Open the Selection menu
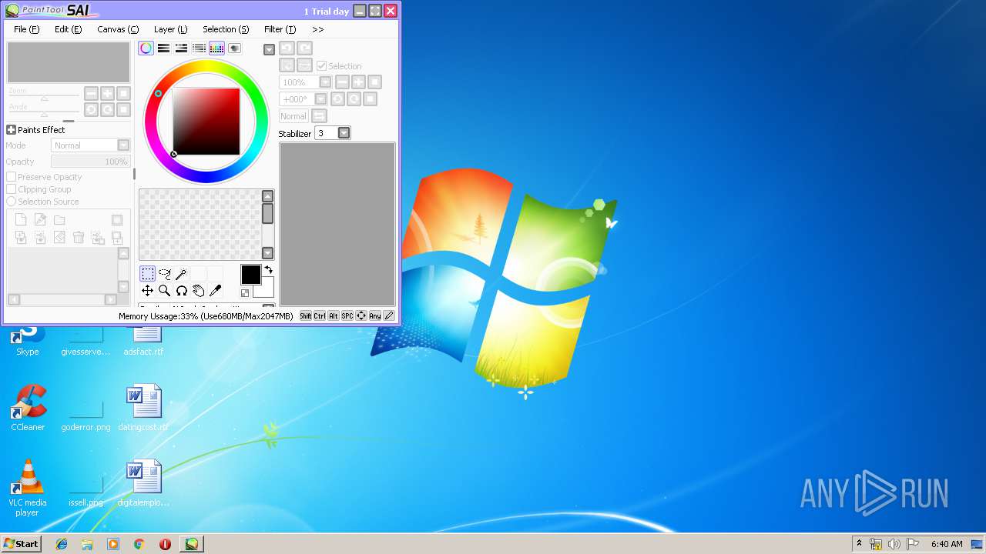The image size is (986, 554). coord(226,29)
